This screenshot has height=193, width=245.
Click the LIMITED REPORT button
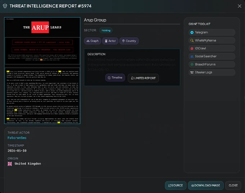[x=143, y=78]
